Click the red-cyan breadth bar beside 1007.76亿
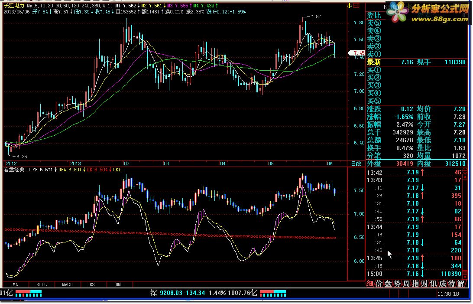This screenshot has width=473, height=304. [273, 294]
